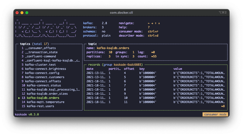Viewport: 243px width, 135px height.
Task: Click the green arrow marker beside topic 13
Action: pyautogui.click(x=19, y=98)
